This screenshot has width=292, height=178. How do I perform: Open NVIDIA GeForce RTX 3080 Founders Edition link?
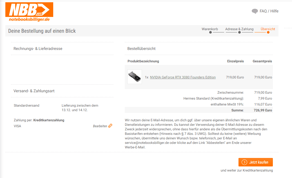click(183, 77)
